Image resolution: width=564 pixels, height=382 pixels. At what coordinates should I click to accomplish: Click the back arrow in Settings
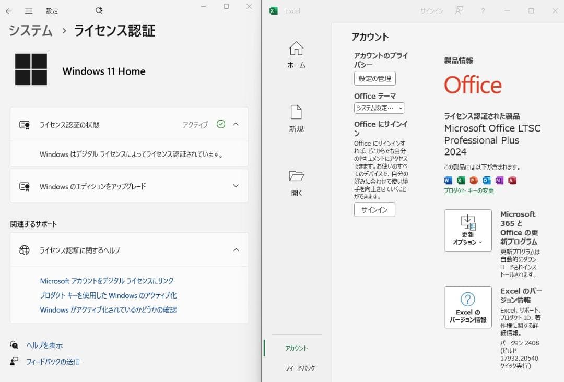coord(9,11)
